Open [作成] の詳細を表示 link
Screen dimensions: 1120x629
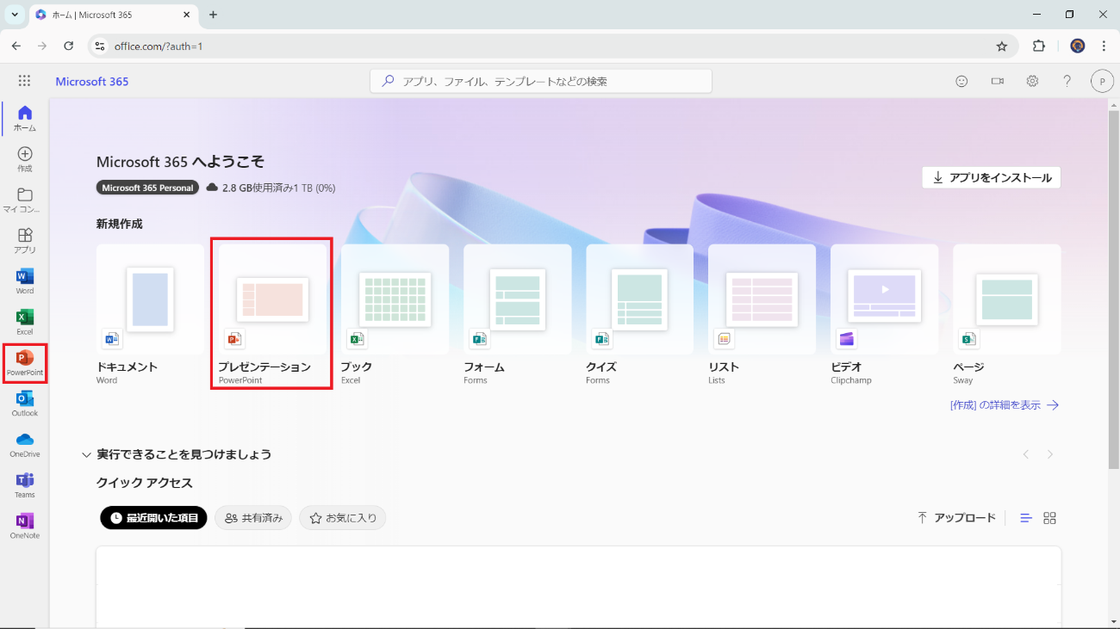coord(1005,405)
